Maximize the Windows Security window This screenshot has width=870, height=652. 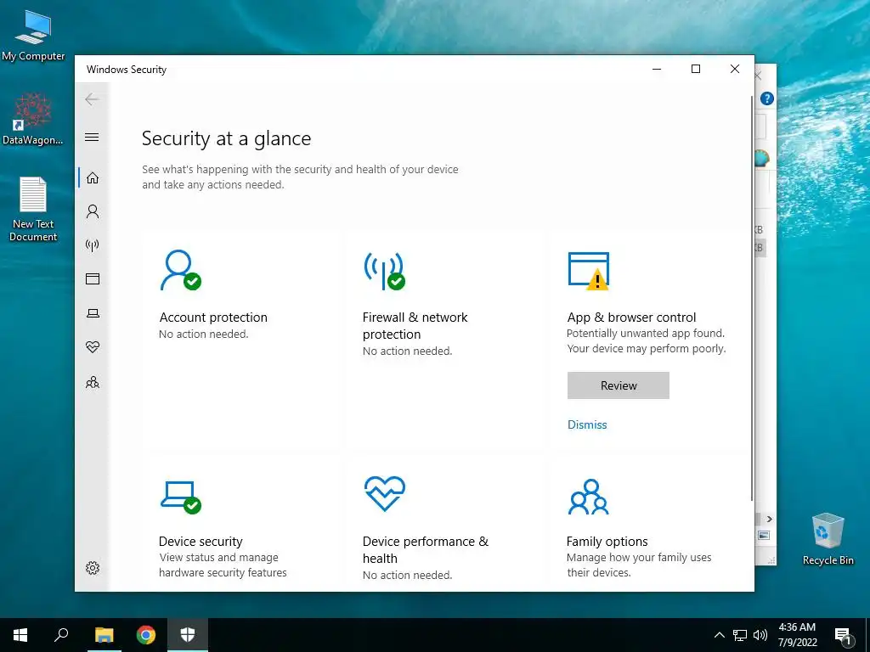[x=696, y=69]
